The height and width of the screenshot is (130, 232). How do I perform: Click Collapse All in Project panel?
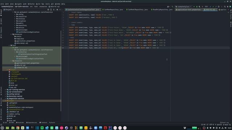(54, 10)
